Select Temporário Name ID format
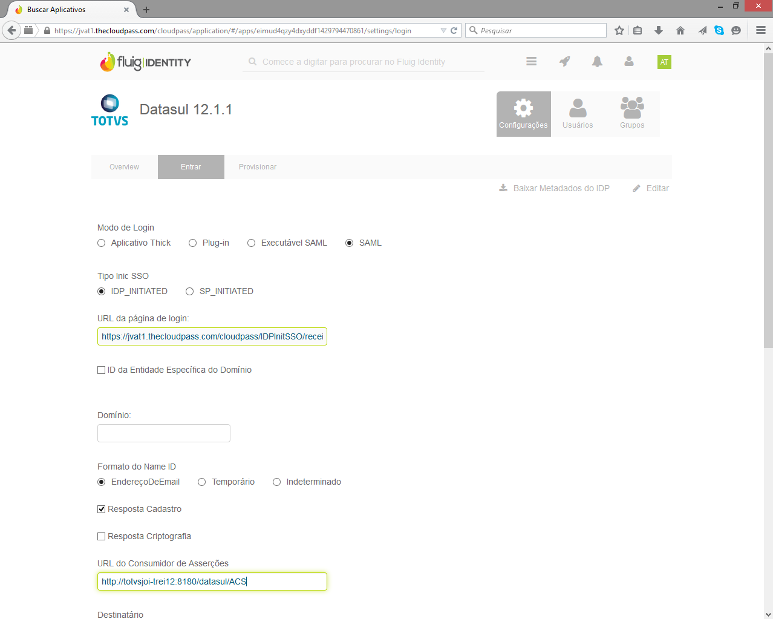Viewport: 773px width, 619px height. coord(201,482)
